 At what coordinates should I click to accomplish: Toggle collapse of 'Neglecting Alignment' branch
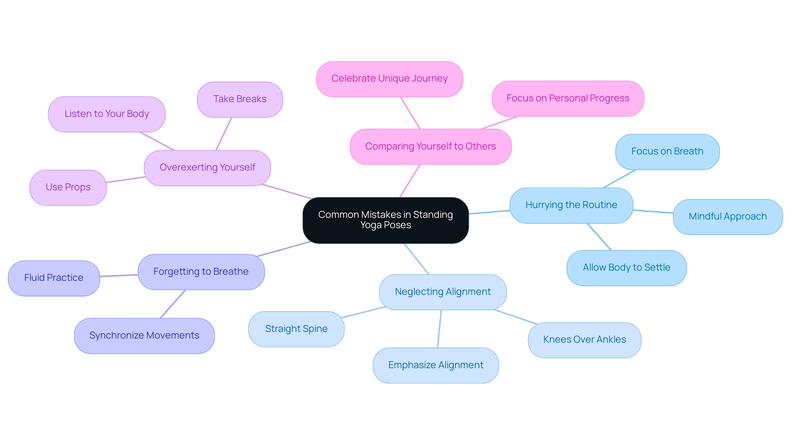(x=441, y=292)
